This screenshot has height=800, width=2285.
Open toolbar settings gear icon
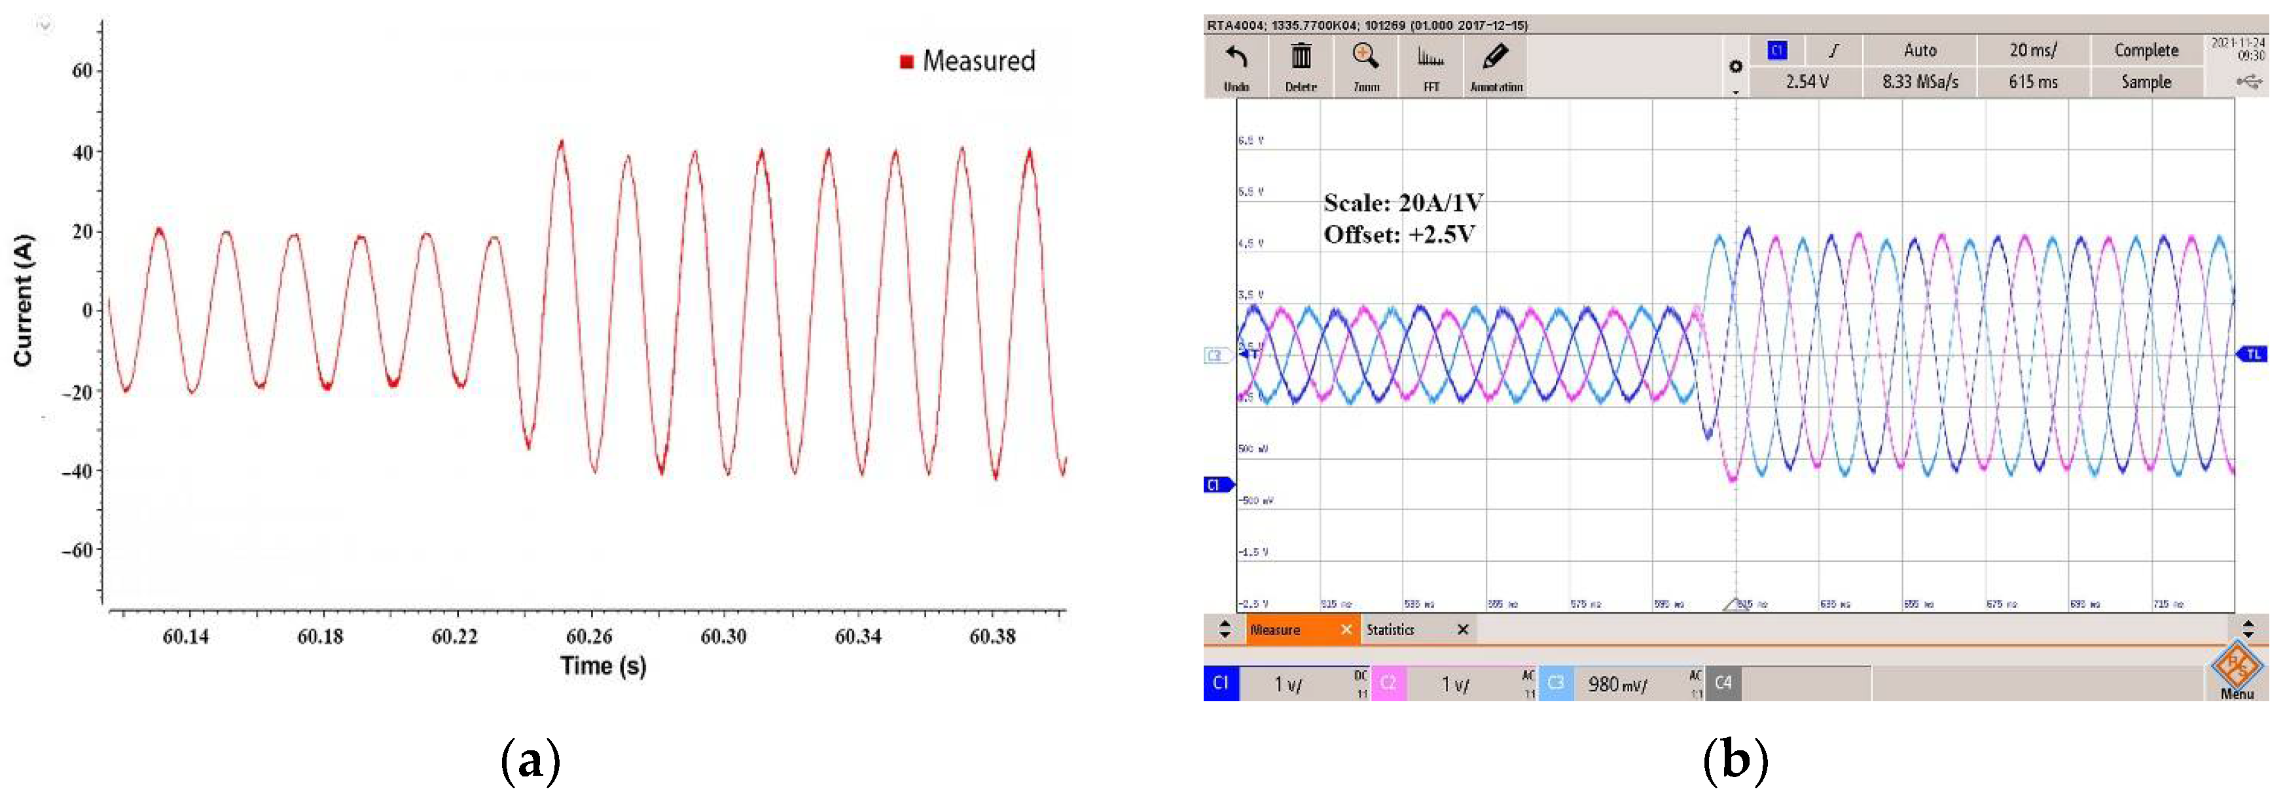1735,67
